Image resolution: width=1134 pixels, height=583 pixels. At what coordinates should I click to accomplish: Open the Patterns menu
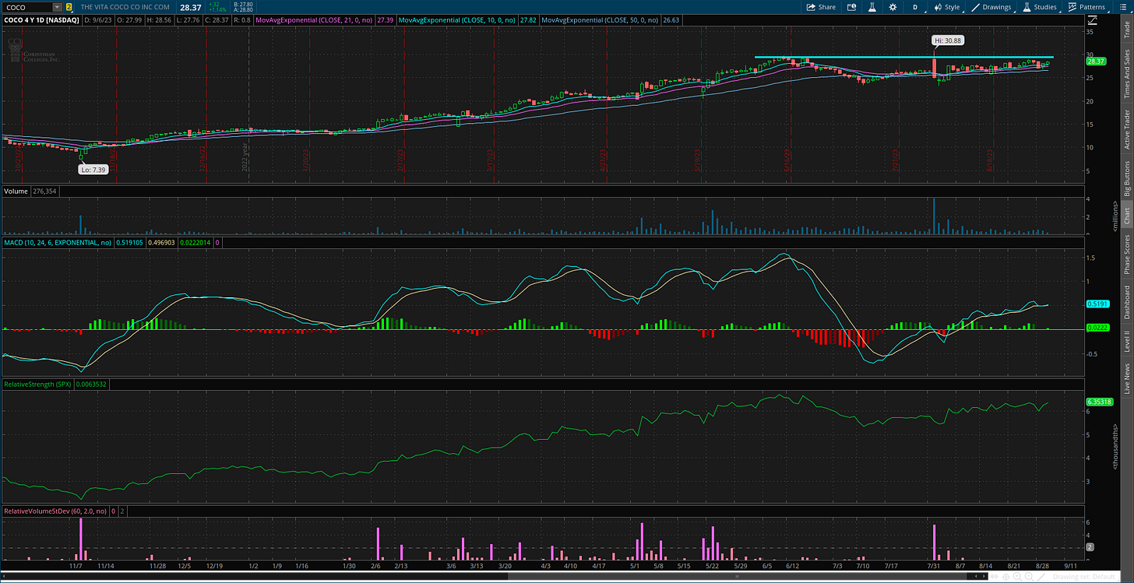(1086, 6)
